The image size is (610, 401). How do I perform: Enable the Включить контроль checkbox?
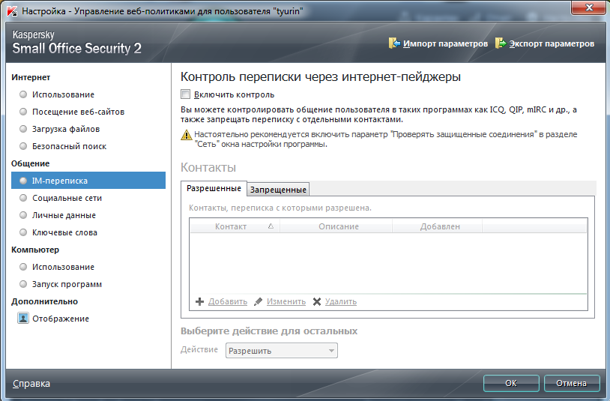point(186,94)
